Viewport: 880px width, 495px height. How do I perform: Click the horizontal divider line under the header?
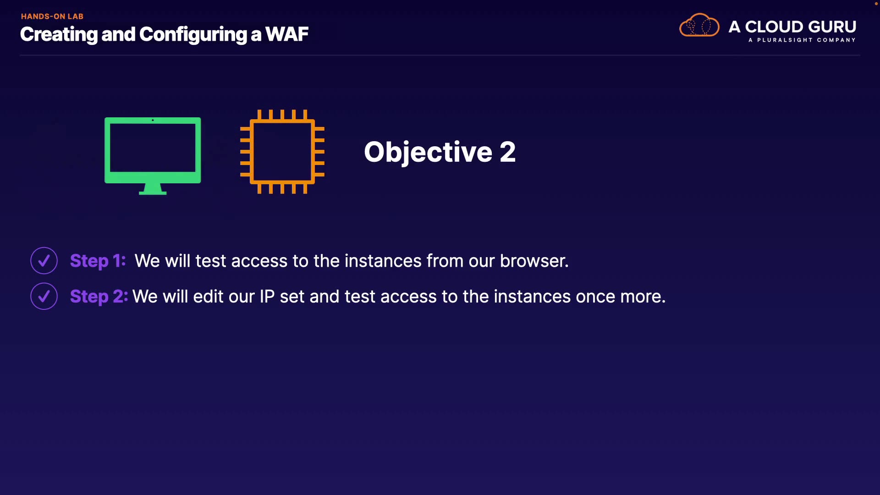[x=440, y=55]
